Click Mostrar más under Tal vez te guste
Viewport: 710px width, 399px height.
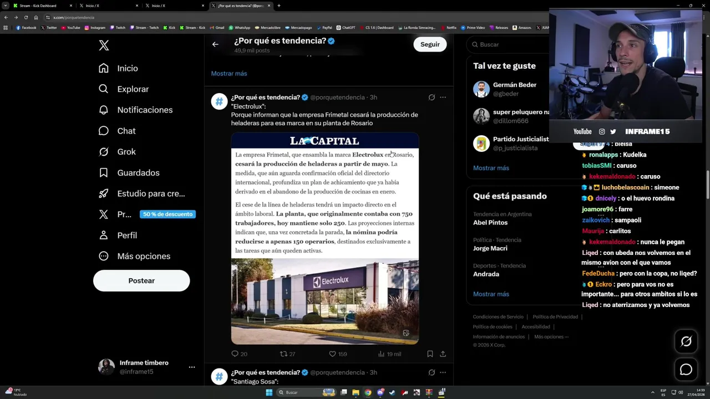click(491, 168)
